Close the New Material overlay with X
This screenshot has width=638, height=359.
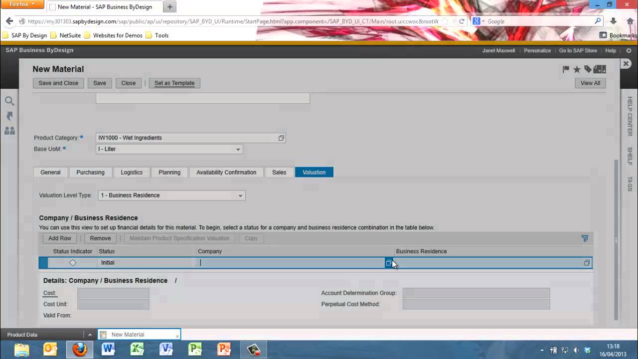[x=626, y=64]
